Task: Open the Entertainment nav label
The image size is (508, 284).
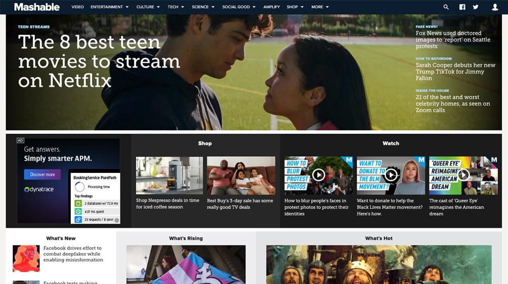Action: (x=107, y=7)
